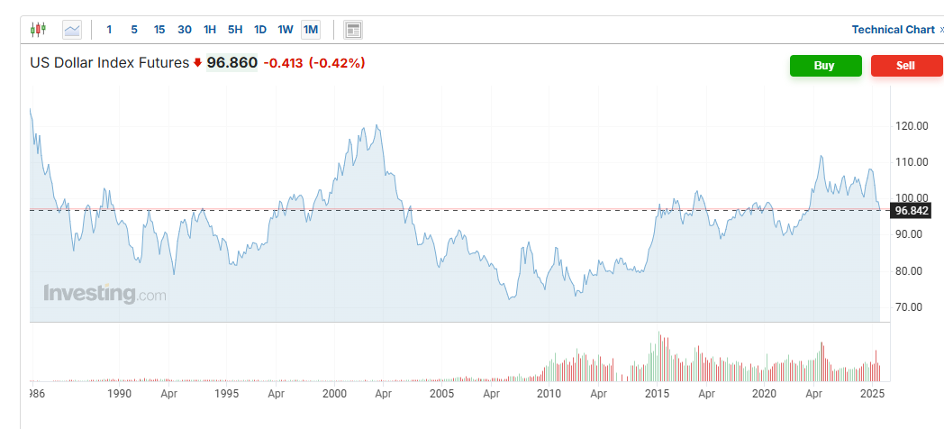Select the 1M monthly timeframe
This screenshot has width=944, height=429.
[x=311, y=30]
